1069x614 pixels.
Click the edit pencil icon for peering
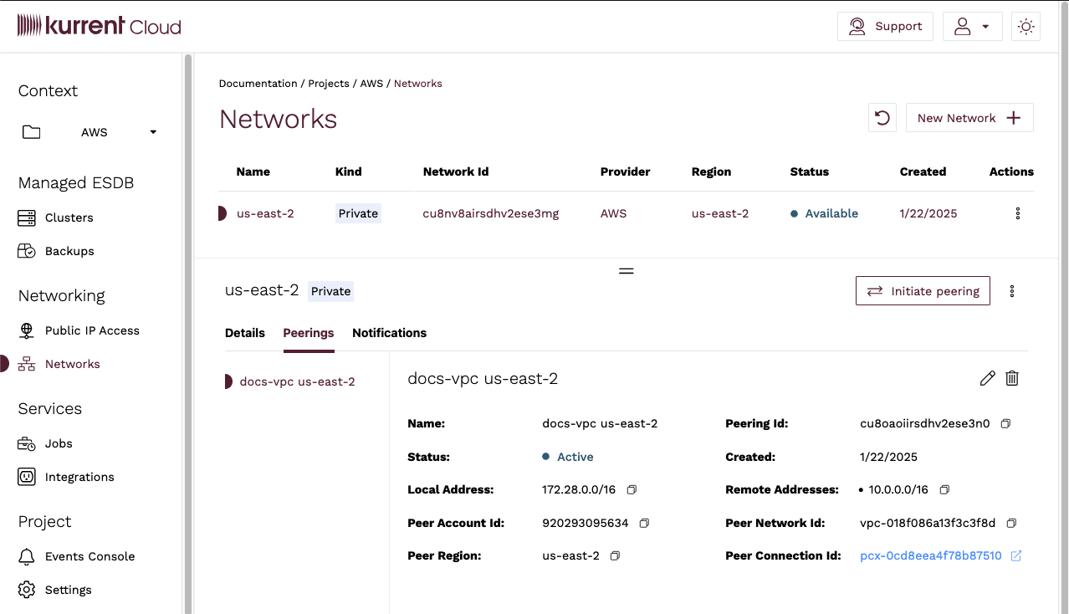point(987,378)
